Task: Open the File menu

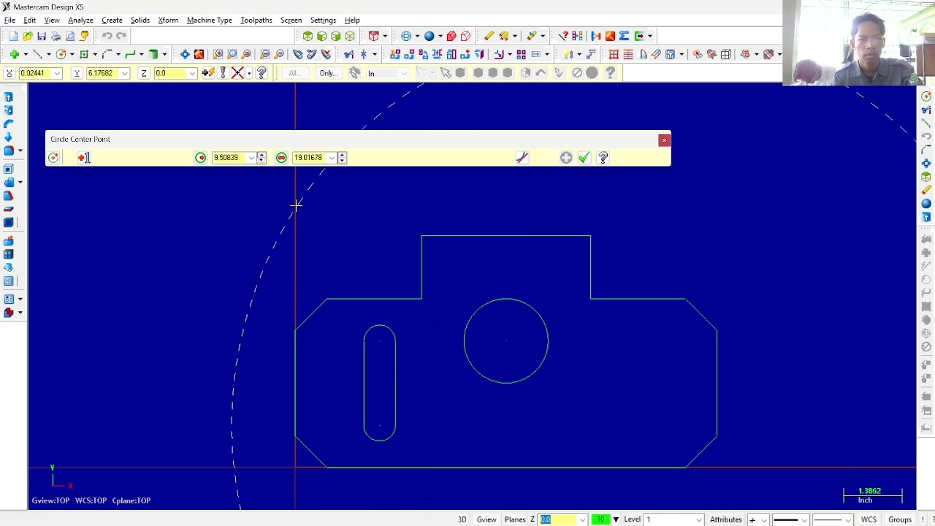Action: 10,20
